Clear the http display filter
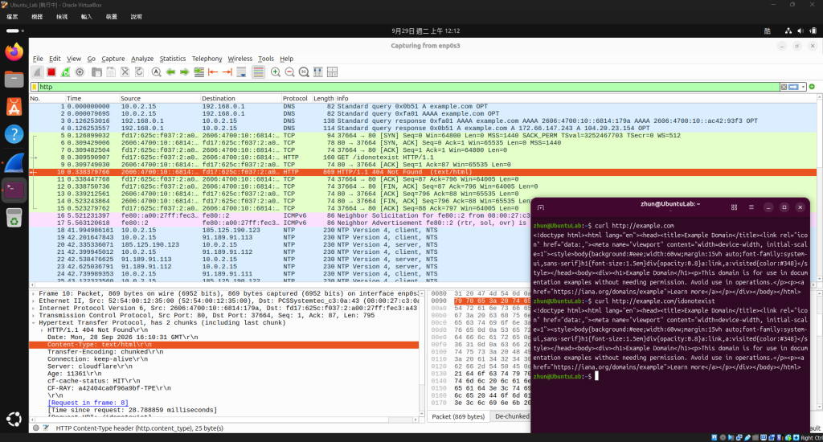Screen dimensions: 823x442 (784, 87)
